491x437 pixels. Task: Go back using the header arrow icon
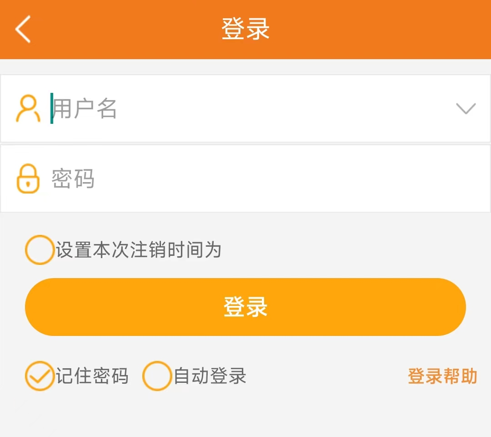(x=23, y=29)
